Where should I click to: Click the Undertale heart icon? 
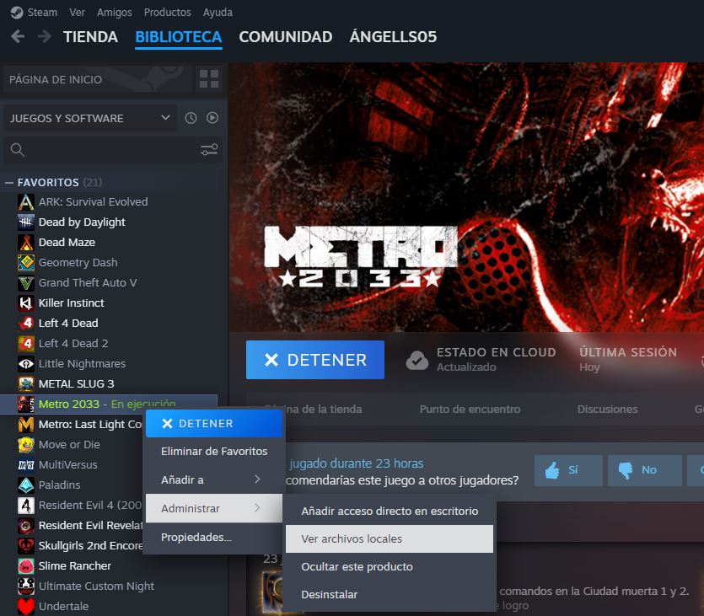coord(26,606)
